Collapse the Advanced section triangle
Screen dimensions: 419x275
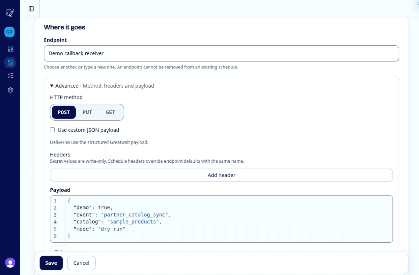point(51,86)
